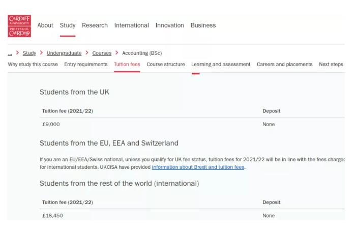Navigate to the Undergraduate breadcrumb

click(64, 53)
